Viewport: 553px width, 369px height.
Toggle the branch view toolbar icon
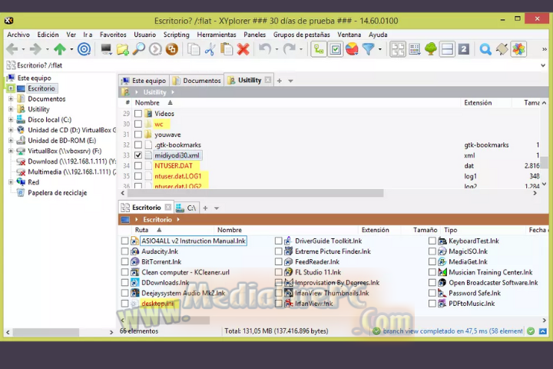pos(319,49)
